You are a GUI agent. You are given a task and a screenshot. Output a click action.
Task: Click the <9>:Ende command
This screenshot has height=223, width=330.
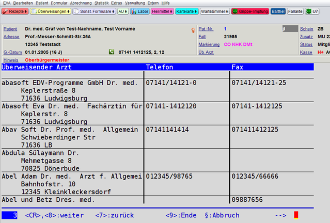pyautogui.click(x=181, y=215)
